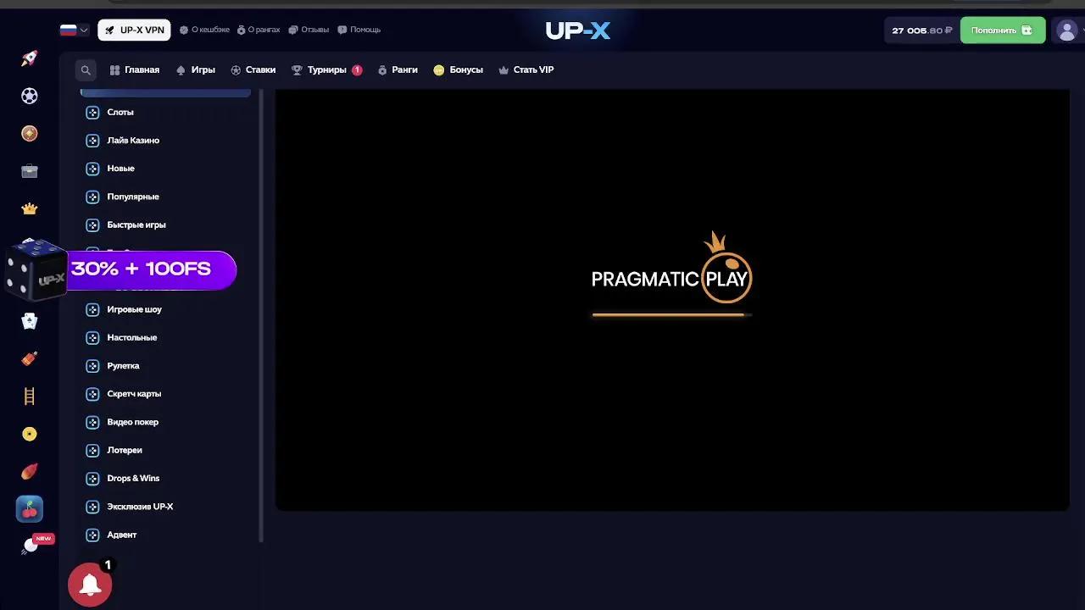
Task: Open the Помощь link
Action: (x=359, y=30)
